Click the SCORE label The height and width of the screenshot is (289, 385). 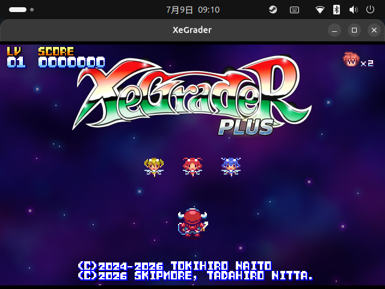(56, 51)
